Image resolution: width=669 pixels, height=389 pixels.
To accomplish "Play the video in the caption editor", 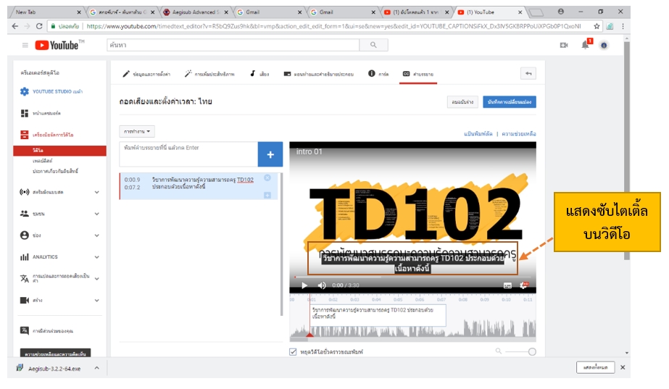I will tap(304, 285).
